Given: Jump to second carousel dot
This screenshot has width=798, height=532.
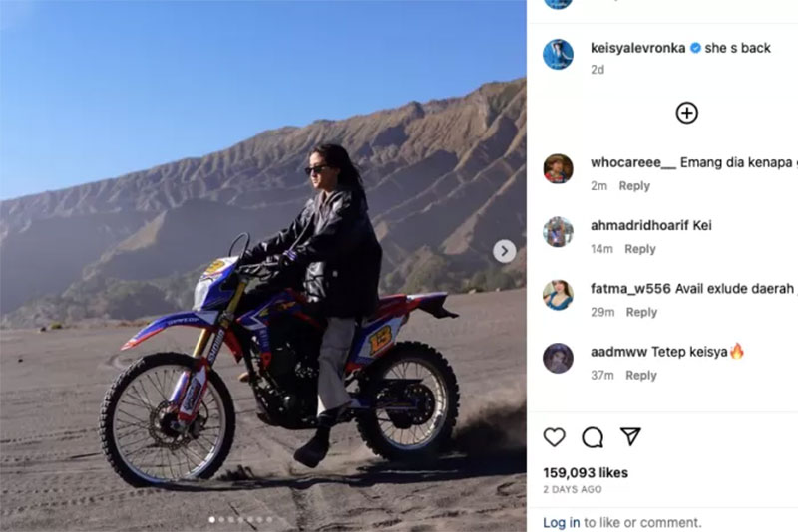Looking at the screenshot, I should pos(221,519).
